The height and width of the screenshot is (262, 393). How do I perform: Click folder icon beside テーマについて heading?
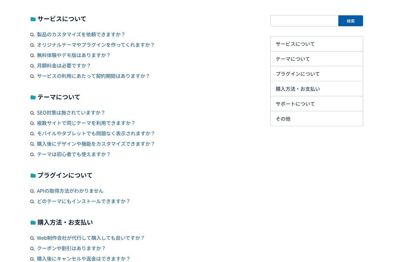point(33,97)
